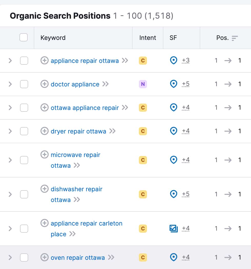
Task: Click the +5 SERP features for 'doctor appliance'
Action: pyautogui.click(x=186, y=84)
